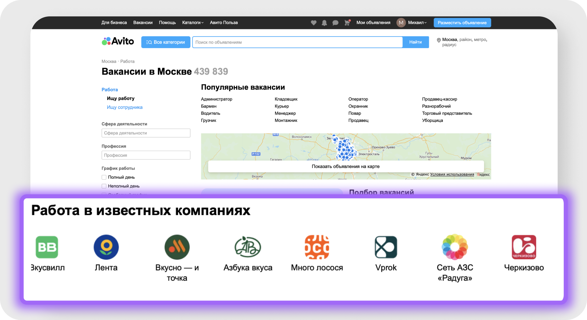Viewport: 587px width, 320px height.
Task: Open favorites heart icon in top bar
Action: click(314, 23)
